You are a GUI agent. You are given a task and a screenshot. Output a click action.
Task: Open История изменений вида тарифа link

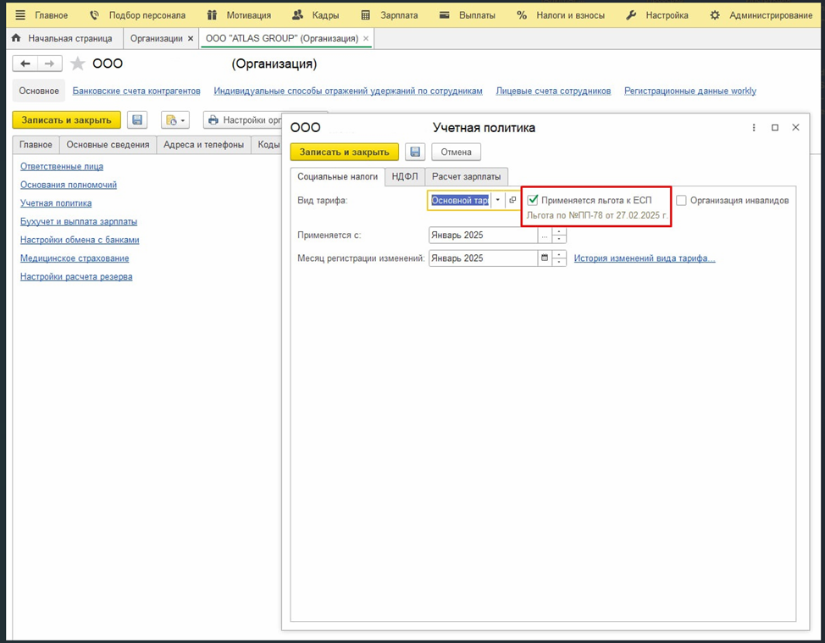[x=645, y=258]
